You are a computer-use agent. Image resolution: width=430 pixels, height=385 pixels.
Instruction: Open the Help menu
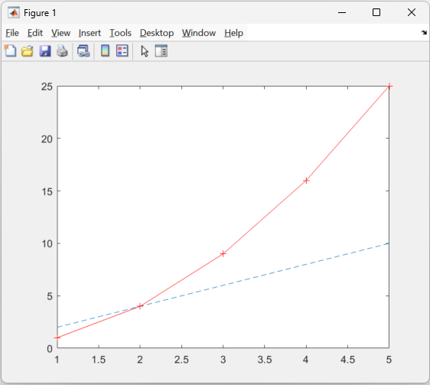pos(233,33)
